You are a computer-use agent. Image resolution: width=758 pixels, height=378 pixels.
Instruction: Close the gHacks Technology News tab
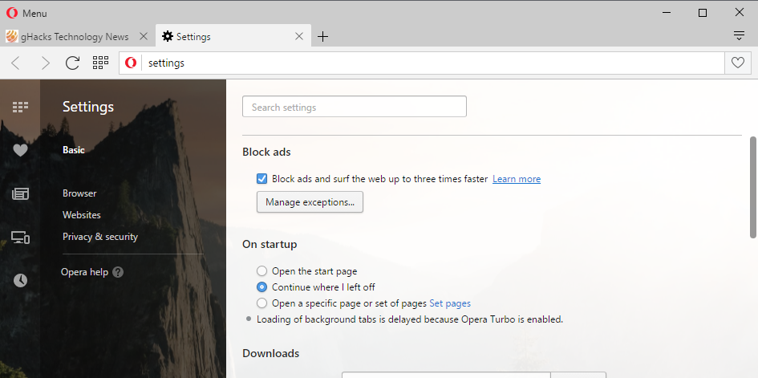(x=143, y=36)
